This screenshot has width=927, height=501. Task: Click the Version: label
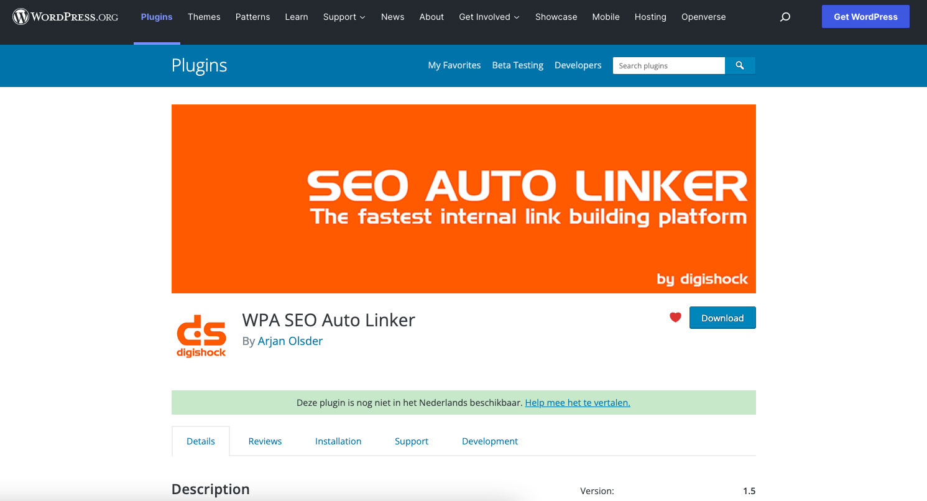tap(597, 491)
